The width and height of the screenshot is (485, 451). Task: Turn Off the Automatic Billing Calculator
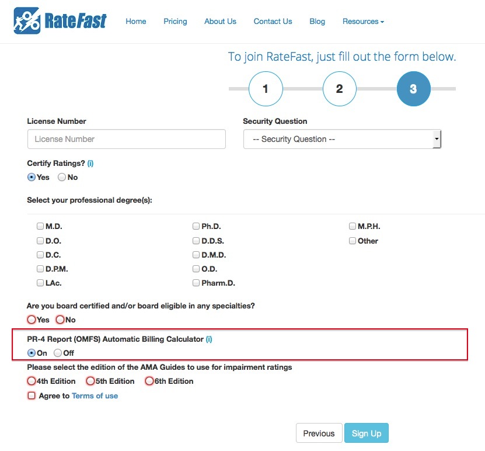pyautogui.click(x=58, y=353)
